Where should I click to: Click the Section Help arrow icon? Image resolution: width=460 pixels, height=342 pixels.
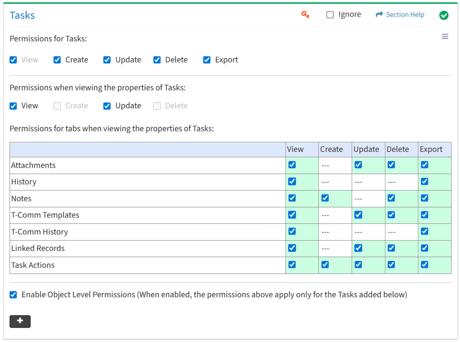click(x=379, y=15)
